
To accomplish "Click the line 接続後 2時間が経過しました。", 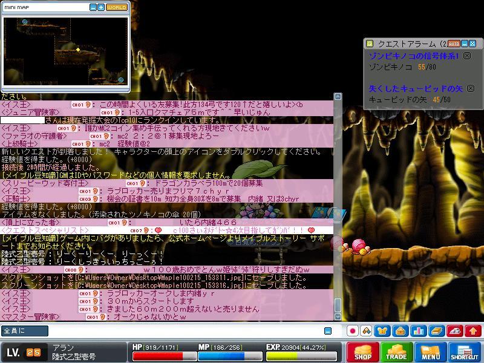I will pos(51,168).
